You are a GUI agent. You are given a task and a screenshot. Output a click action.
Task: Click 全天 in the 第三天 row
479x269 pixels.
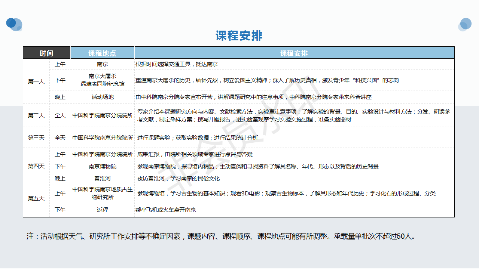click(x=60, y=138)
